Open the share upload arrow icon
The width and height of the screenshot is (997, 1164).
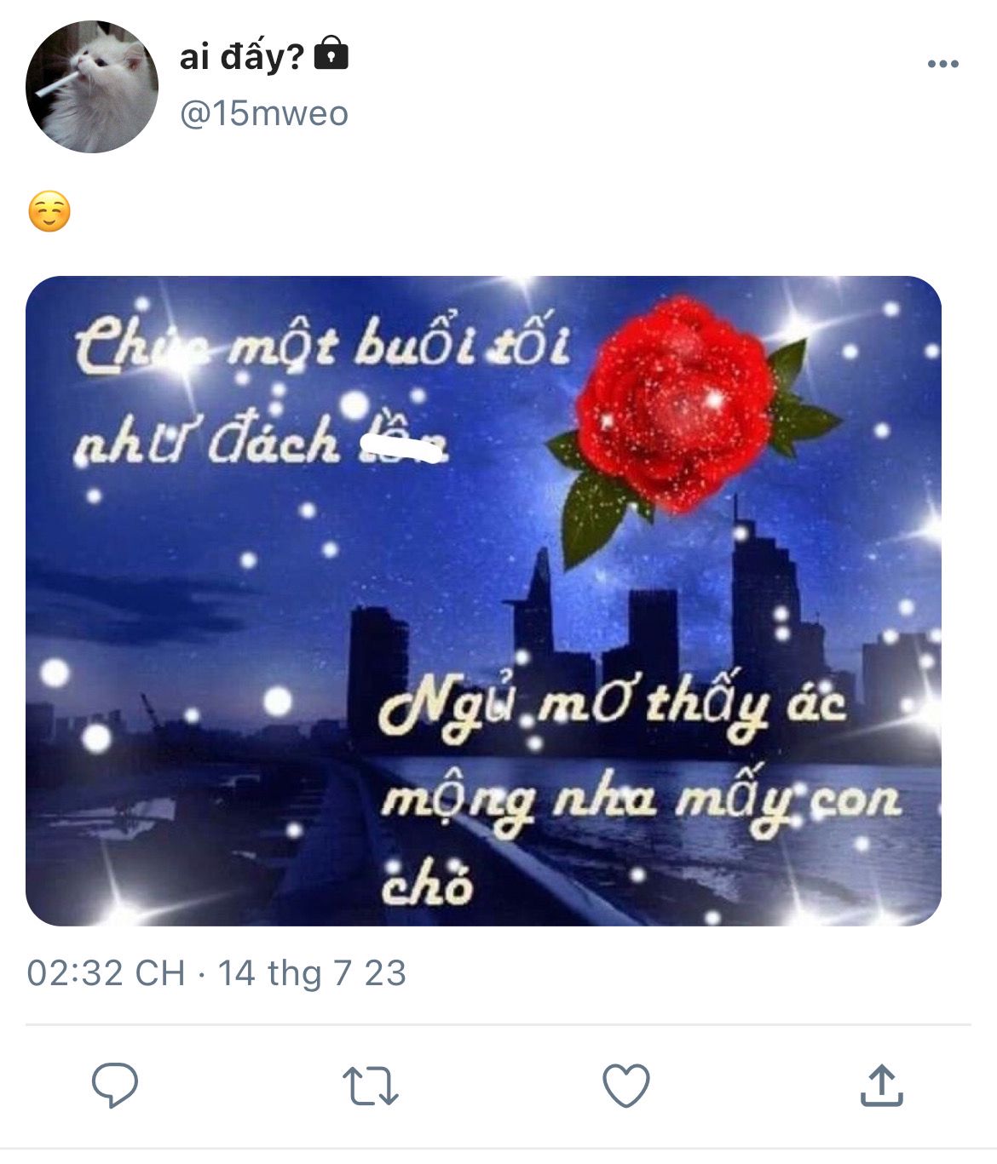pyautogui.click(x=881, y=1085)
